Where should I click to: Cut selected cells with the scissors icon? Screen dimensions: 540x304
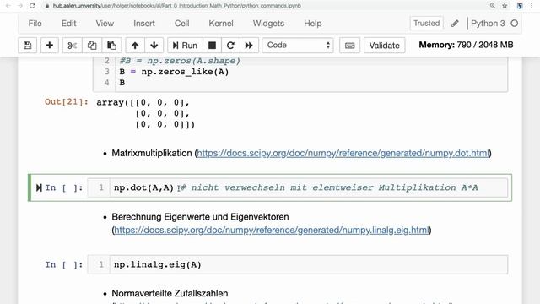click(72, 45)
